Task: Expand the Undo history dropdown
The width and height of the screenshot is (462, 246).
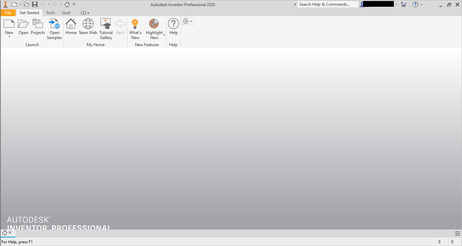Action: pyautogui.click(x=48, y=4)
